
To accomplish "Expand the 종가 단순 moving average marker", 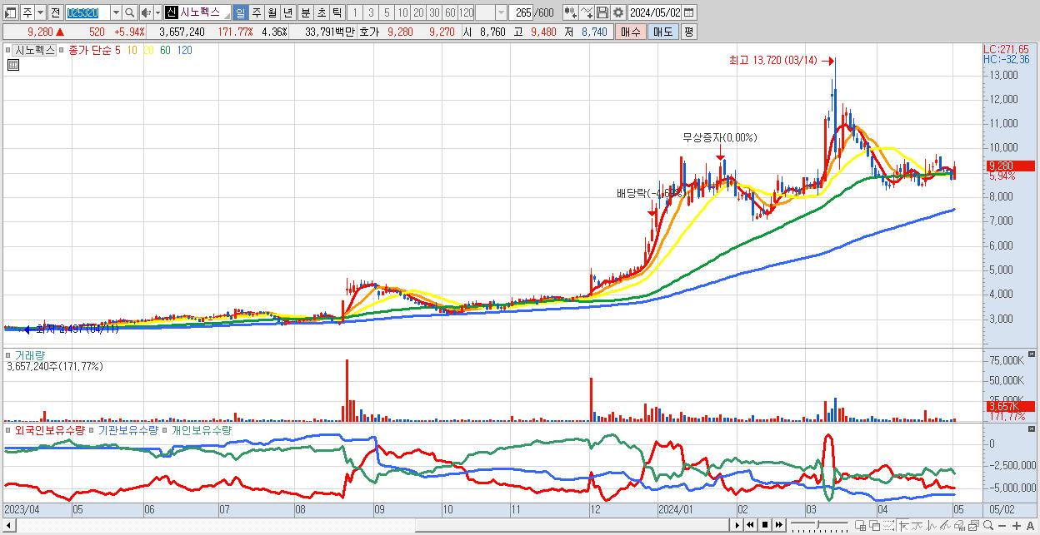I will click(x=62, y=50).
